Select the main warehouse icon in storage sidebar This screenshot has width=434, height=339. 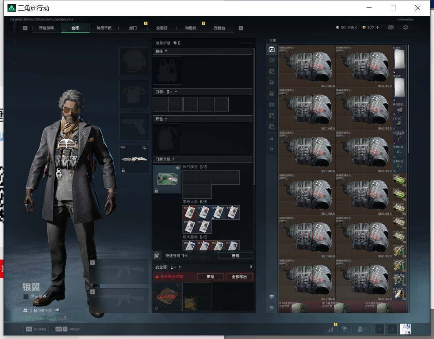pos(272,49)
